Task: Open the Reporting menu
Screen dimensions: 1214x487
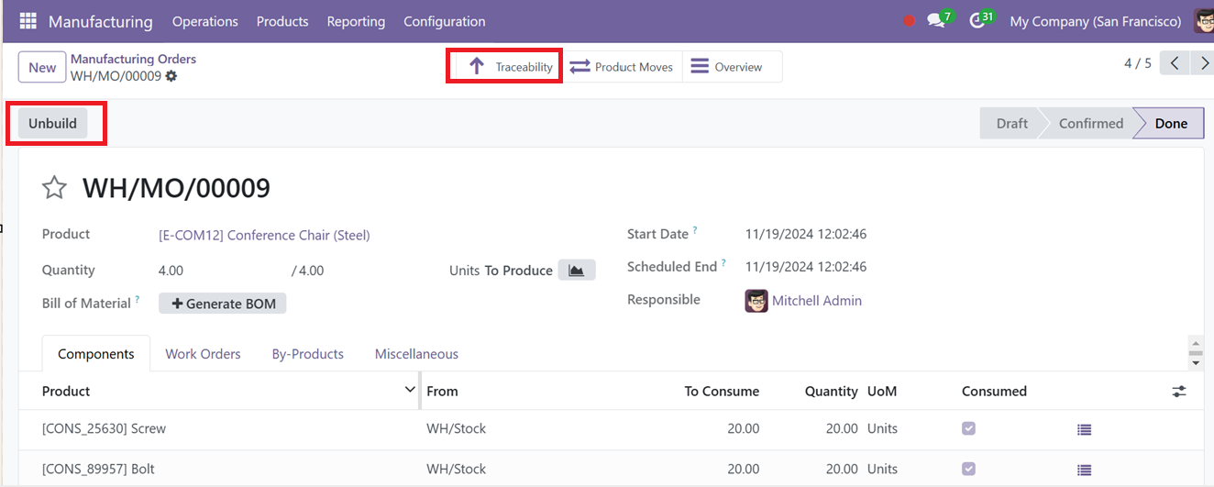Action: click(x=356, y=21)
